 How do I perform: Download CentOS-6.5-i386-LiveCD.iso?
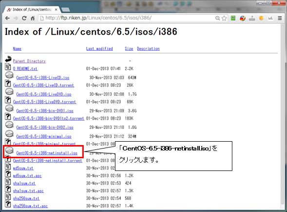(43, 78)
